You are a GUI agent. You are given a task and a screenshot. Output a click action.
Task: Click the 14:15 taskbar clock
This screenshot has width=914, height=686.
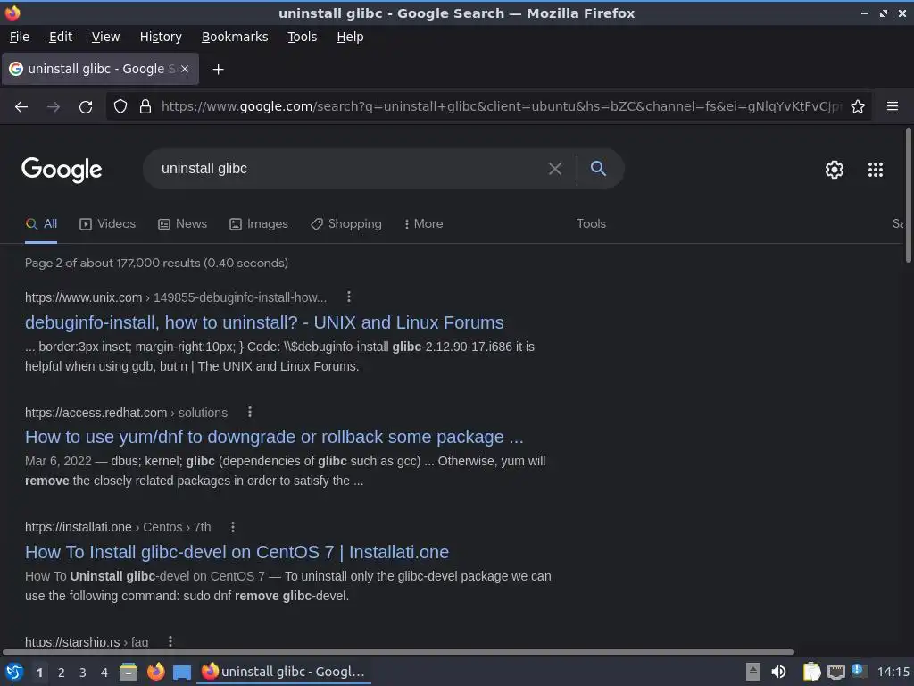893,672
